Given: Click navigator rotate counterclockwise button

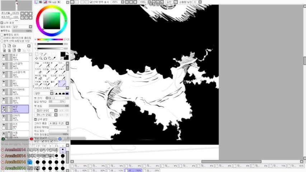Looking at the screenshot, I should (x=22, y=18).
